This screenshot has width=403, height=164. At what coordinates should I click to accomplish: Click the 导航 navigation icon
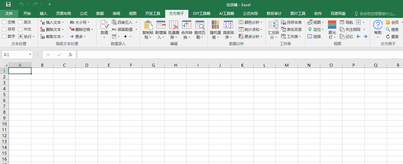click(x=342, y=22)
